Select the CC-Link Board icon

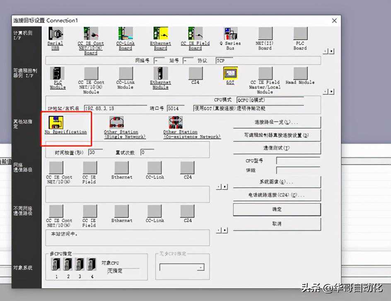coord(126,34)
